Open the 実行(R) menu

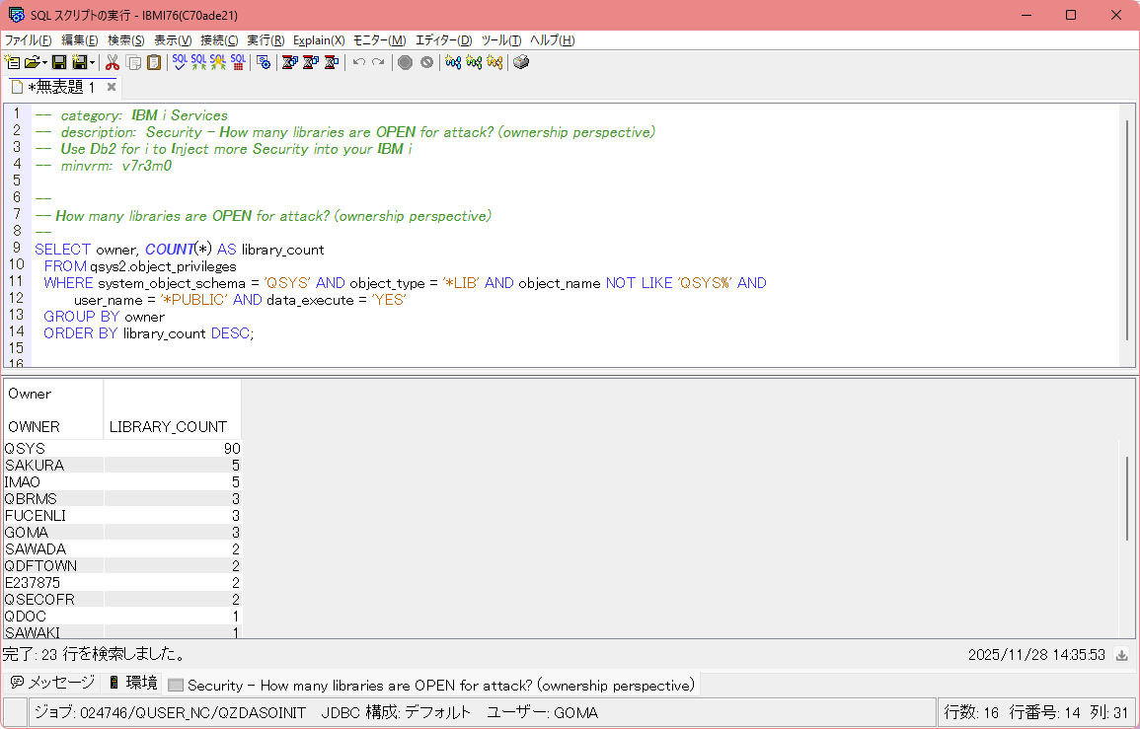tap(266, 40)
